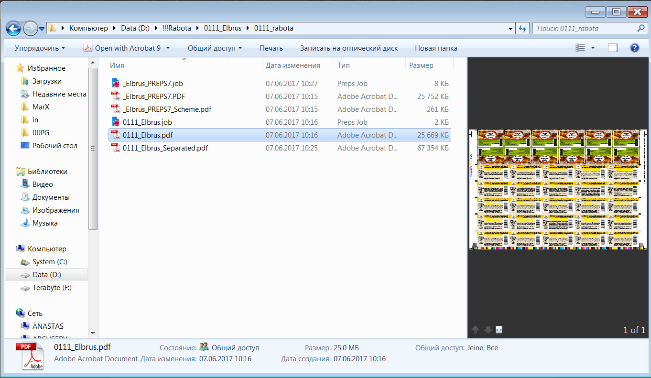This screenshot has width=651, height=378.
Task: Open the 'Общий доступ' toolbar menu
Action: [x=215, y=48]
